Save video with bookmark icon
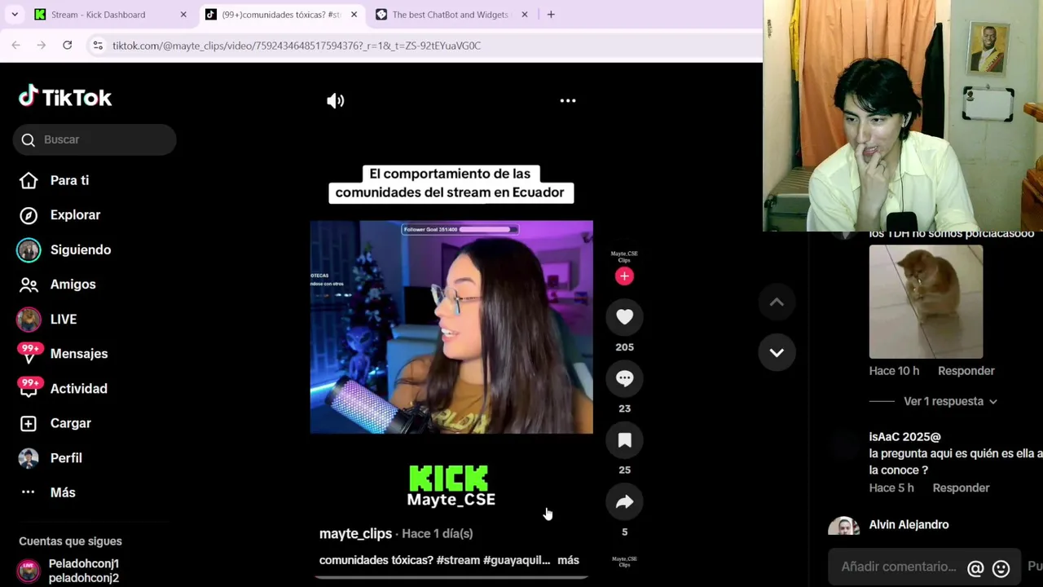Screen dimensions: 1043x587 624,440
